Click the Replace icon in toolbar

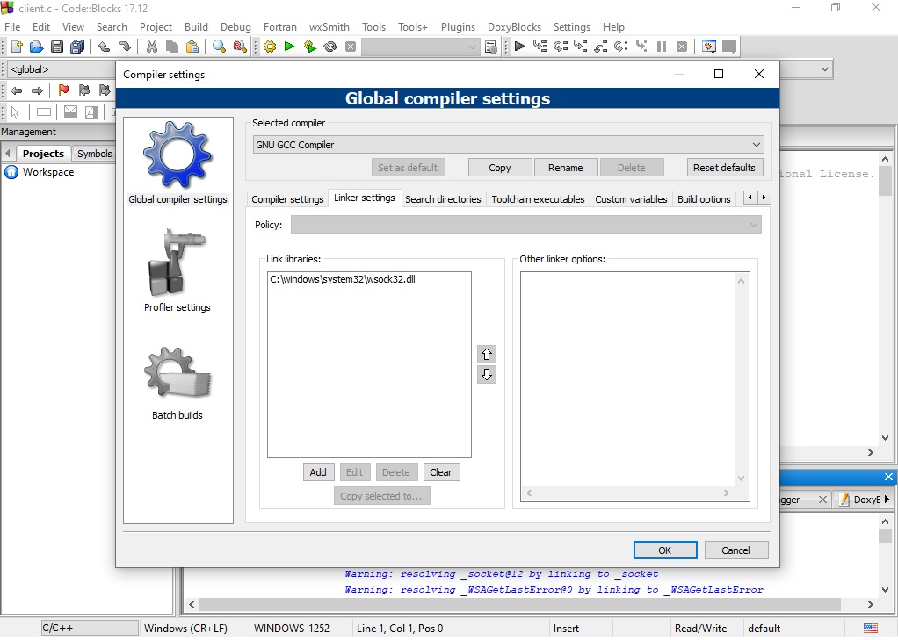point(239,47)
